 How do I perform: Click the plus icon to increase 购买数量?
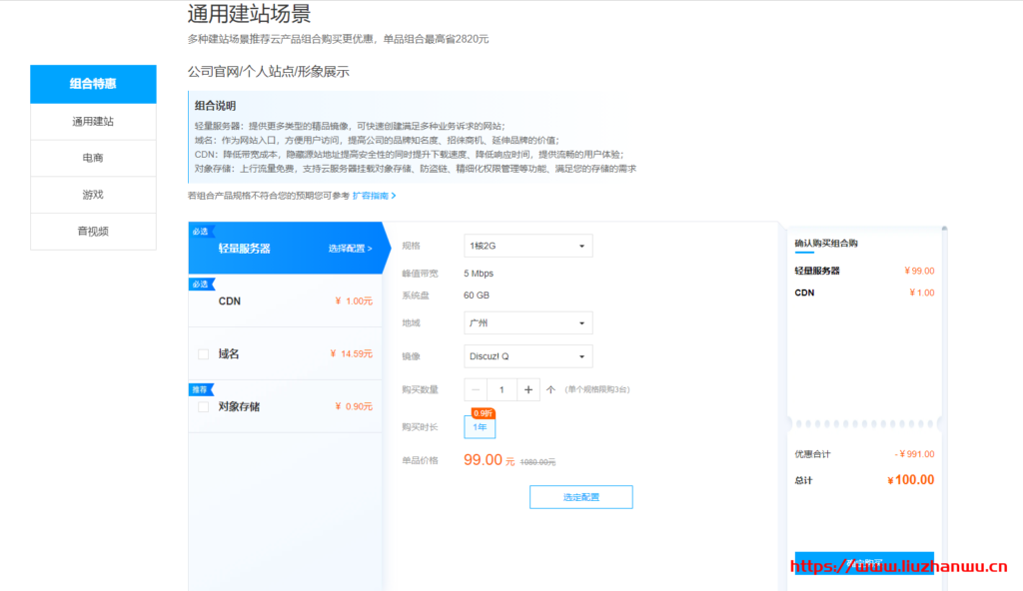pyautogui.click(x=527, y=389)
